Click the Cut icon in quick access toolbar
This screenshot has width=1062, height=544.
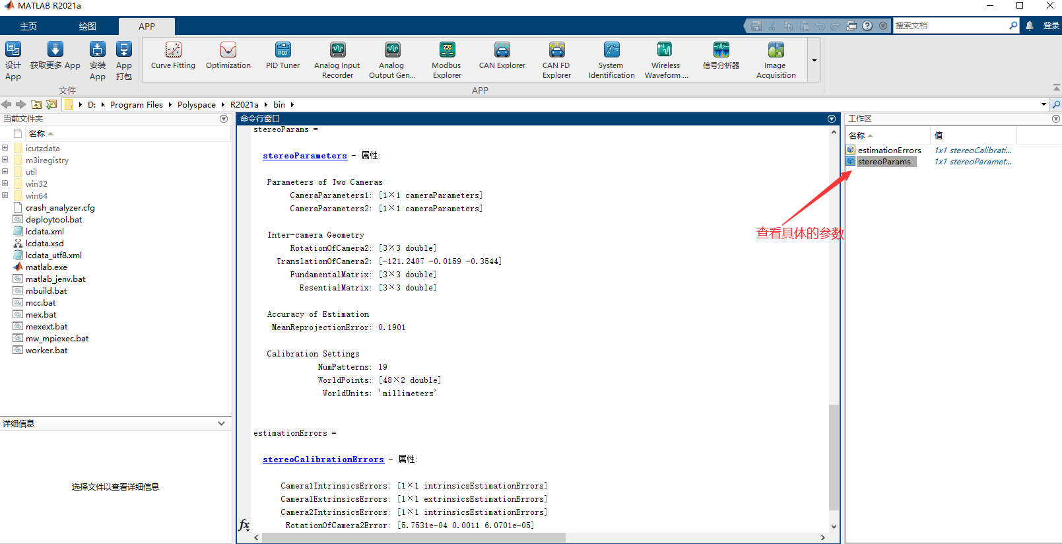[772, 26]
